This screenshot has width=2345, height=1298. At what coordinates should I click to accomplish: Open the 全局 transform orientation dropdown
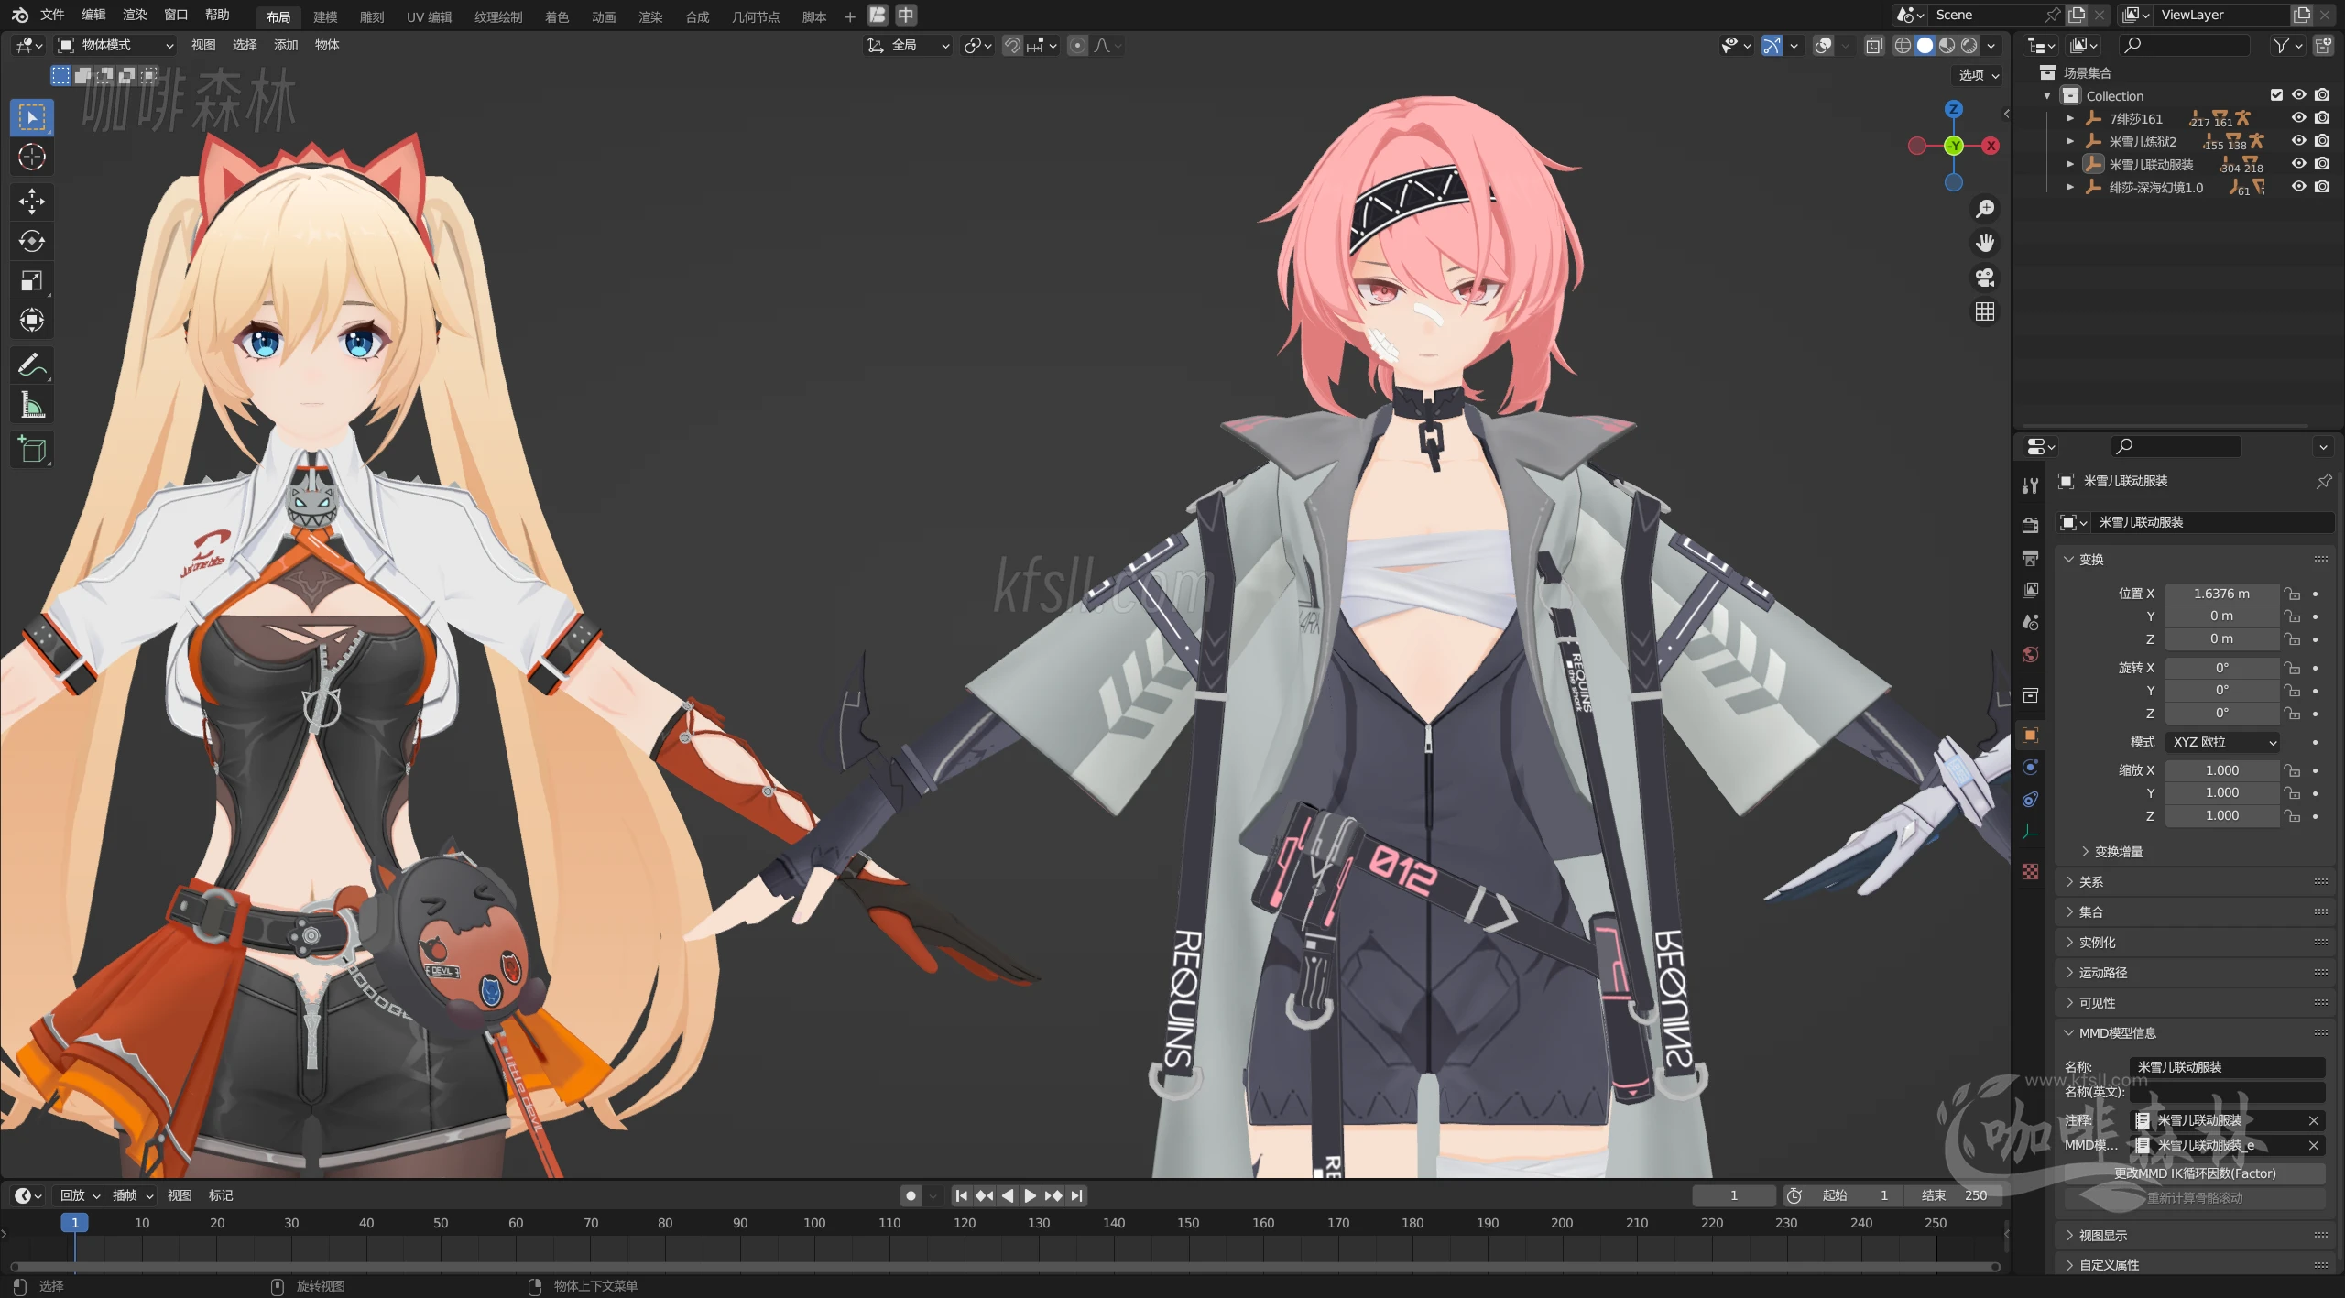(x=908, y=45)
